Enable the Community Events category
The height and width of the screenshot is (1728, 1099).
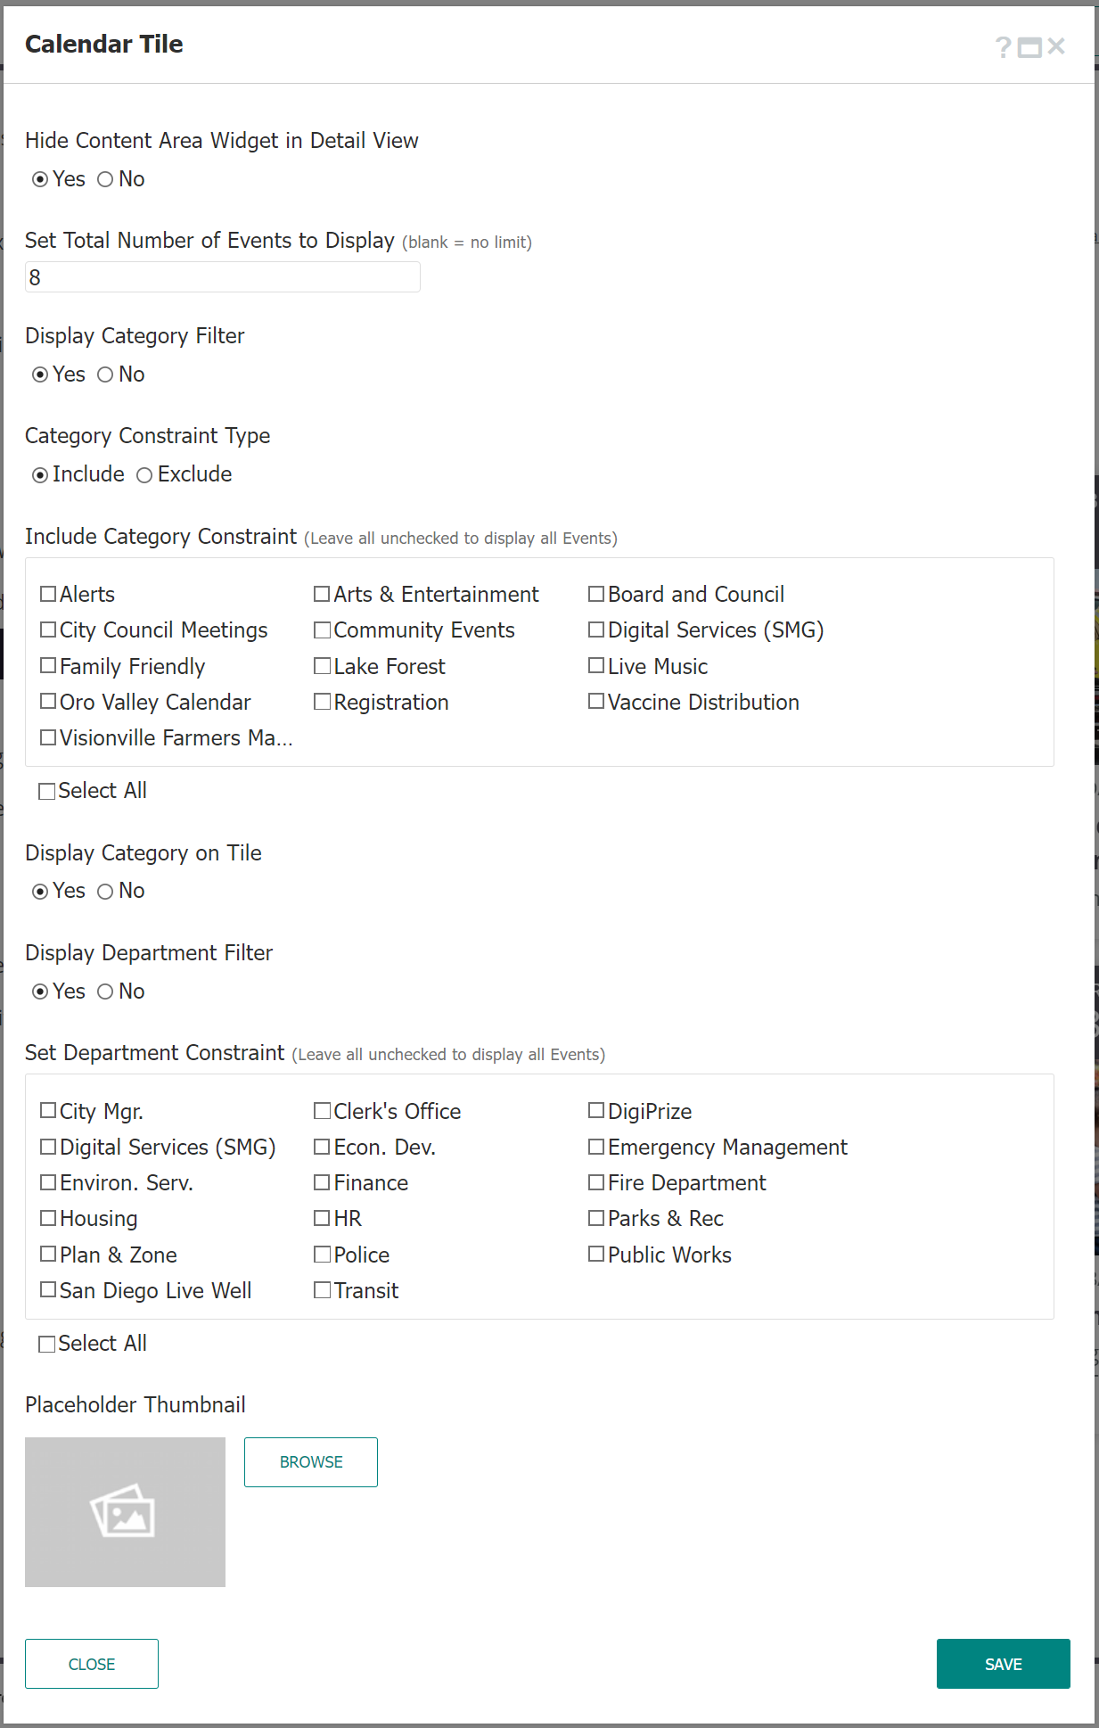pos(322,629)
